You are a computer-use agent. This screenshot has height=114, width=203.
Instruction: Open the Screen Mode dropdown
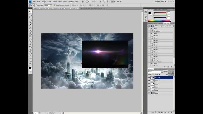(119, 2)
